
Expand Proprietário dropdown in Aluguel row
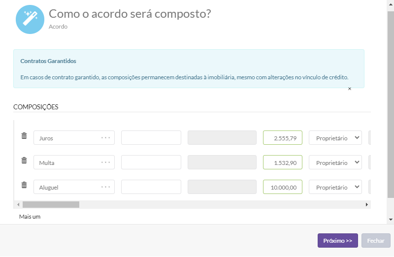[335, 187]
